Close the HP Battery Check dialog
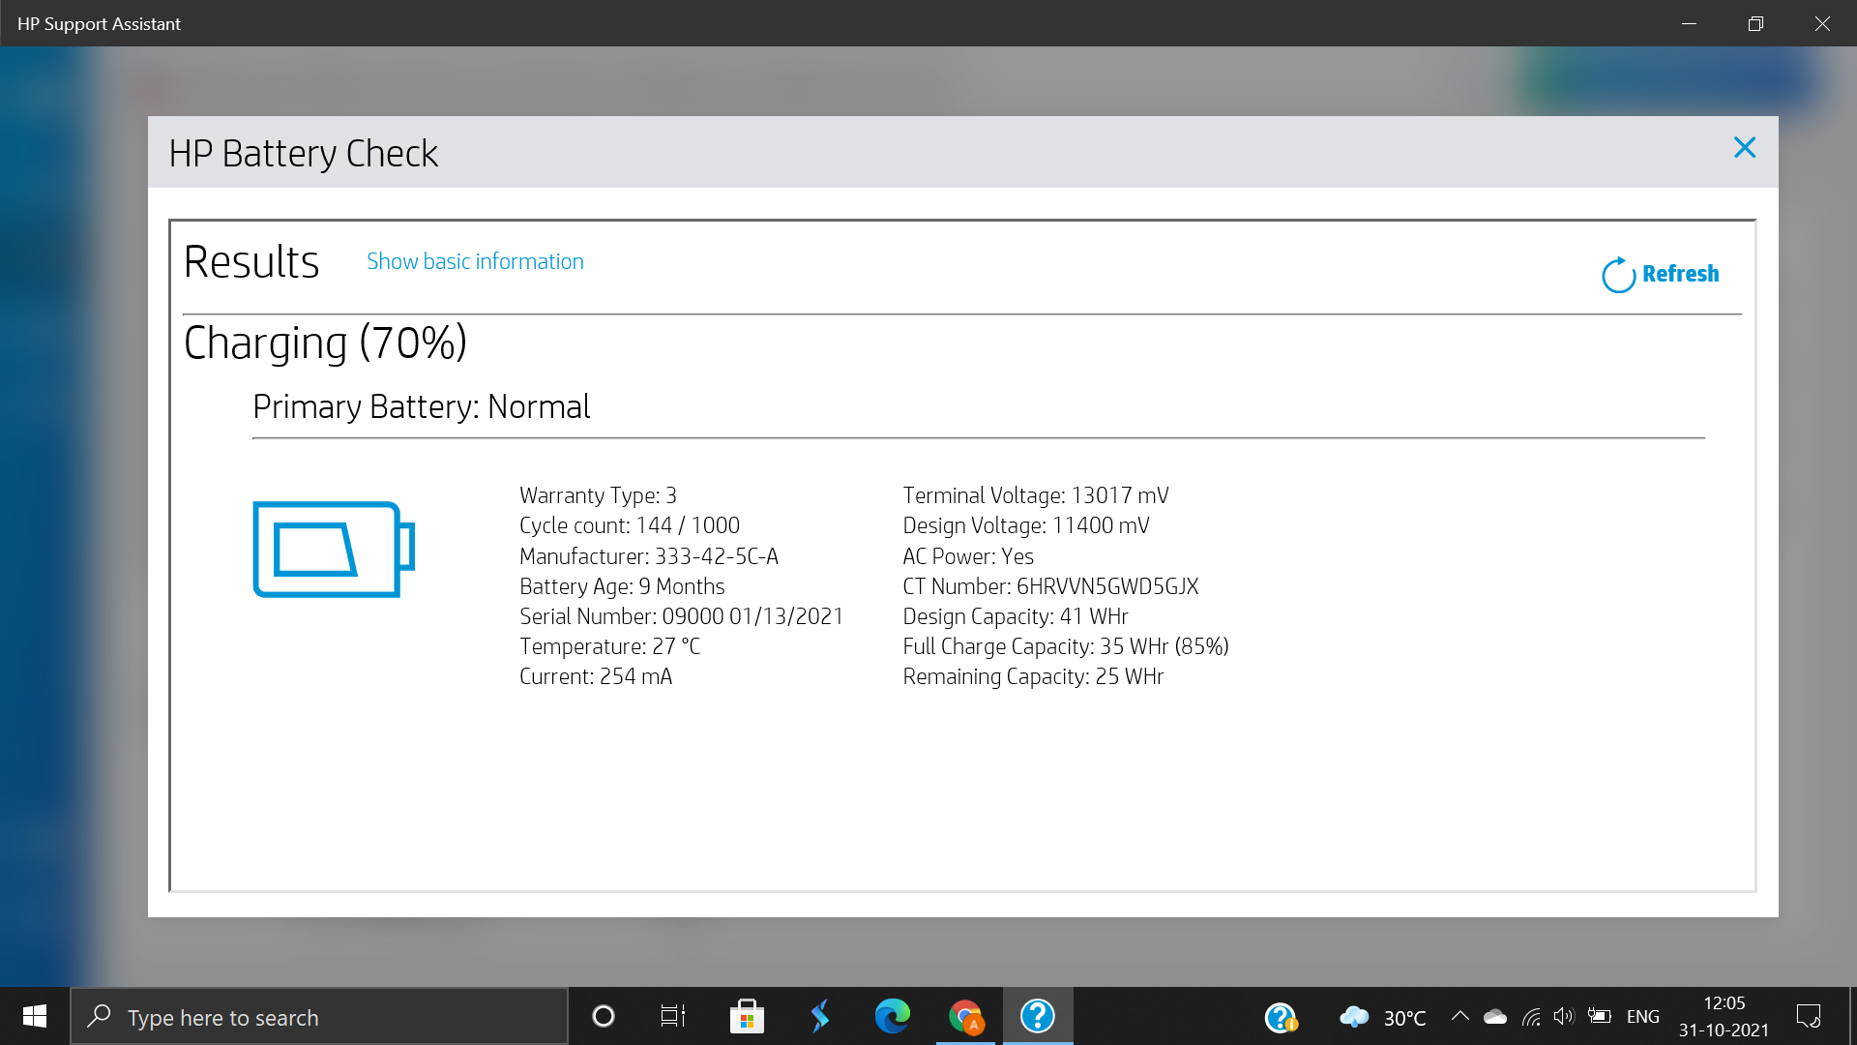The image size is (1857, 1045). [1744, 147]
